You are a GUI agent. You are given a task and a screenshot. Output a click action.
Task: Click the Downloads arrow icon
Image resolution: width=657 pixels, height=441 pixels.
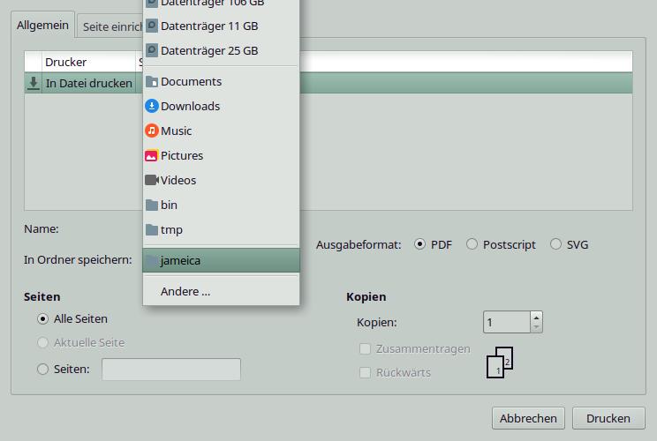[x=152, y=106]
